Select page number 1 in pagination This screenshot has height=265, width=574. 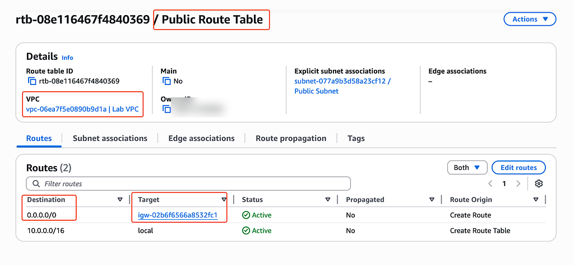tap(504, 183)
